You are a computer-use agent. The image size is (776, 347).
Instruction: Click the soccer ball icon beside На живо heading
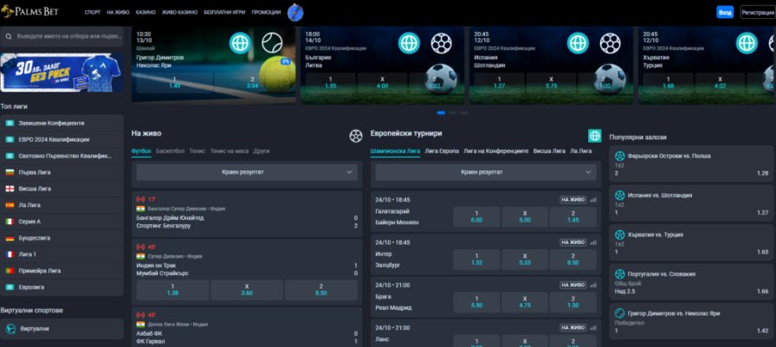pyautogui.click(x=355, y=135)
